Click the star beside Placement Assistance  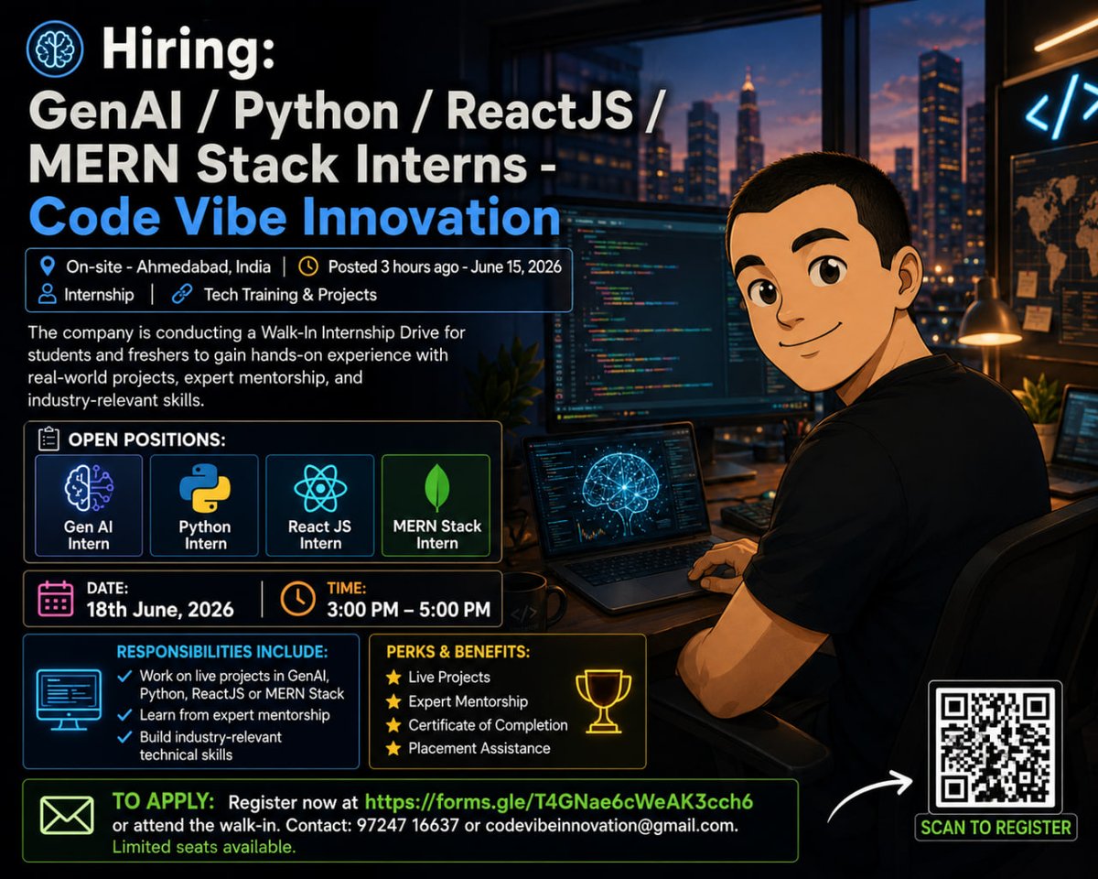[x=393, y=748]
